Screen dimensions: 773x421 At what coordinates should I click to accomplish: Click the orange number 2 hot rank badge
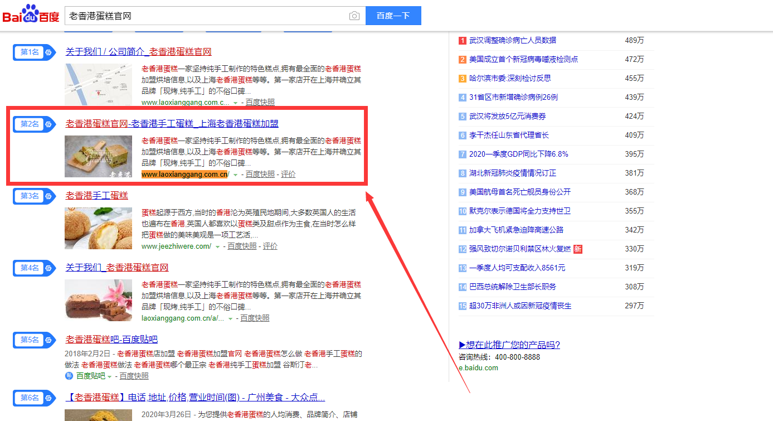point(463,59)
